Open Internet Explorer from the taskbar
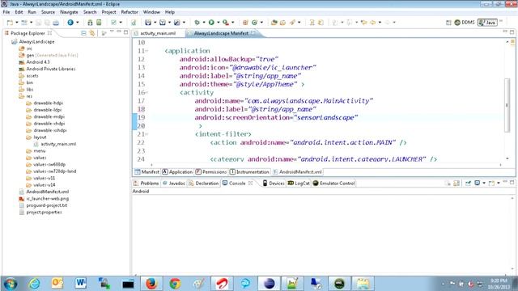The image size is (518, 291). pos(34,284)
